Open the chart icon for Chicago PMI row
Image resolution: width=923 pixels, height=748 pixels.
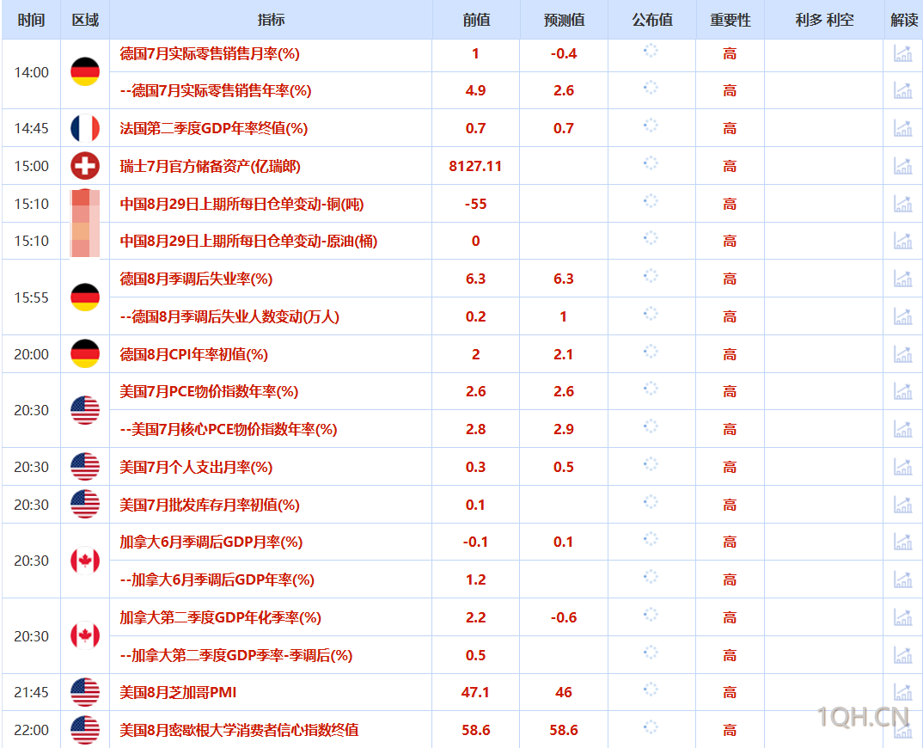coord(903,692)
